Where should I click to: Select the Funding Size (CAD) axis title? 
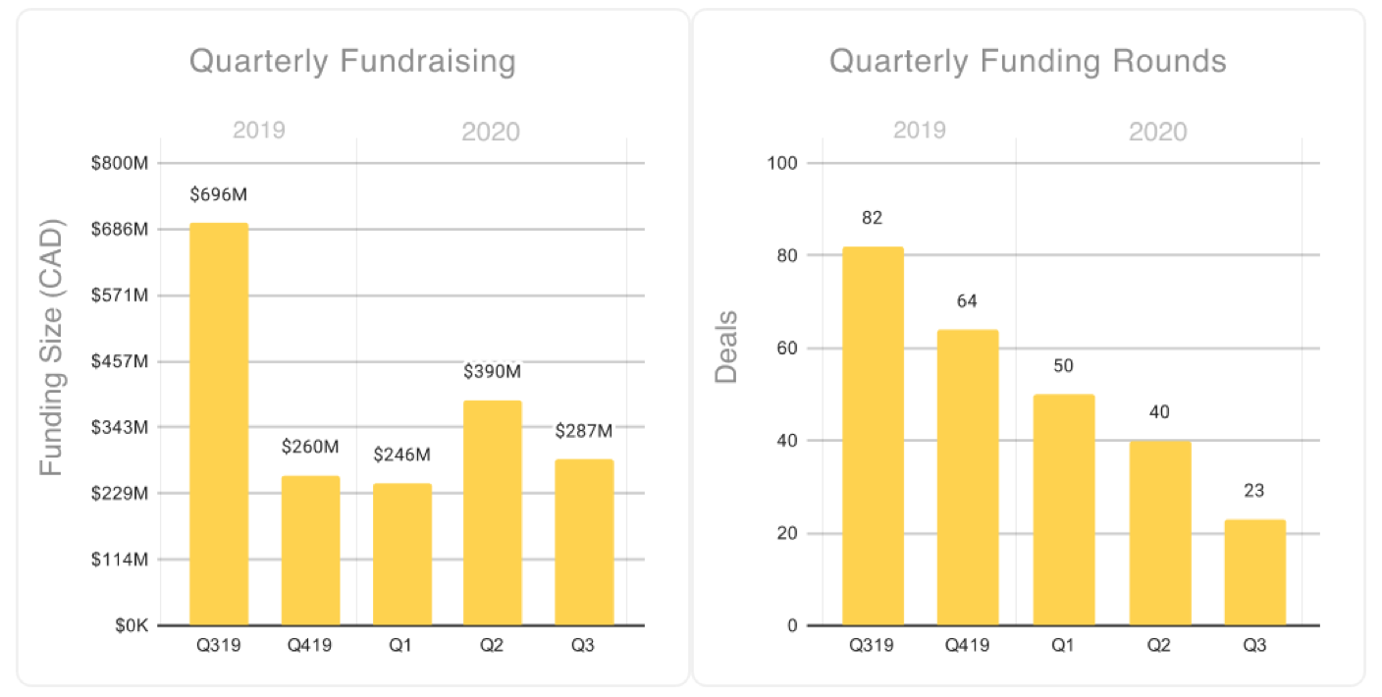(x=51, y=347)
